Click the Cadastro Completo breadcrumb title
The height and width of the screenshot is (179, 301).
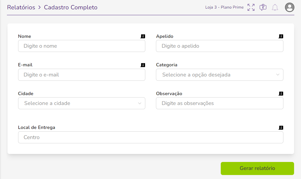tap(71, 7)
